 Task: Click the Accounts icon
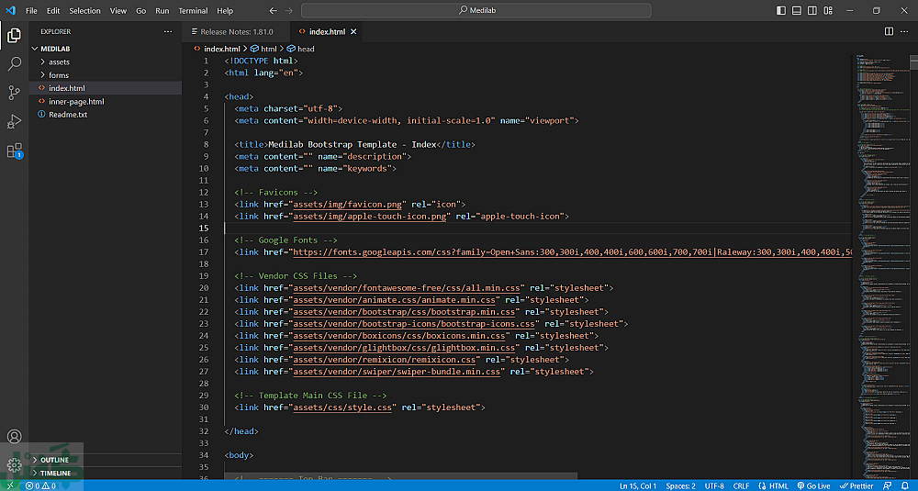(x=15, y=437)
